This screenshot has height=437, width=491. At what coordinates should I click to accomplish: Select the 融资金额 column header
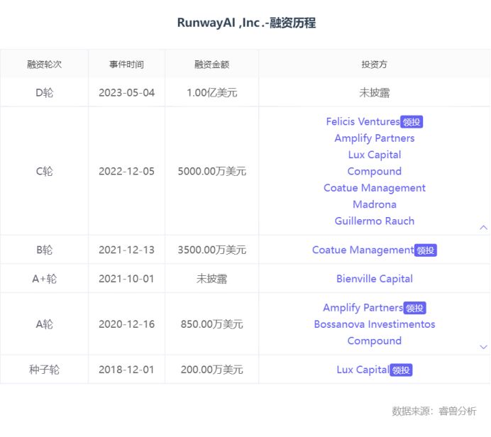tap(211, 64)
